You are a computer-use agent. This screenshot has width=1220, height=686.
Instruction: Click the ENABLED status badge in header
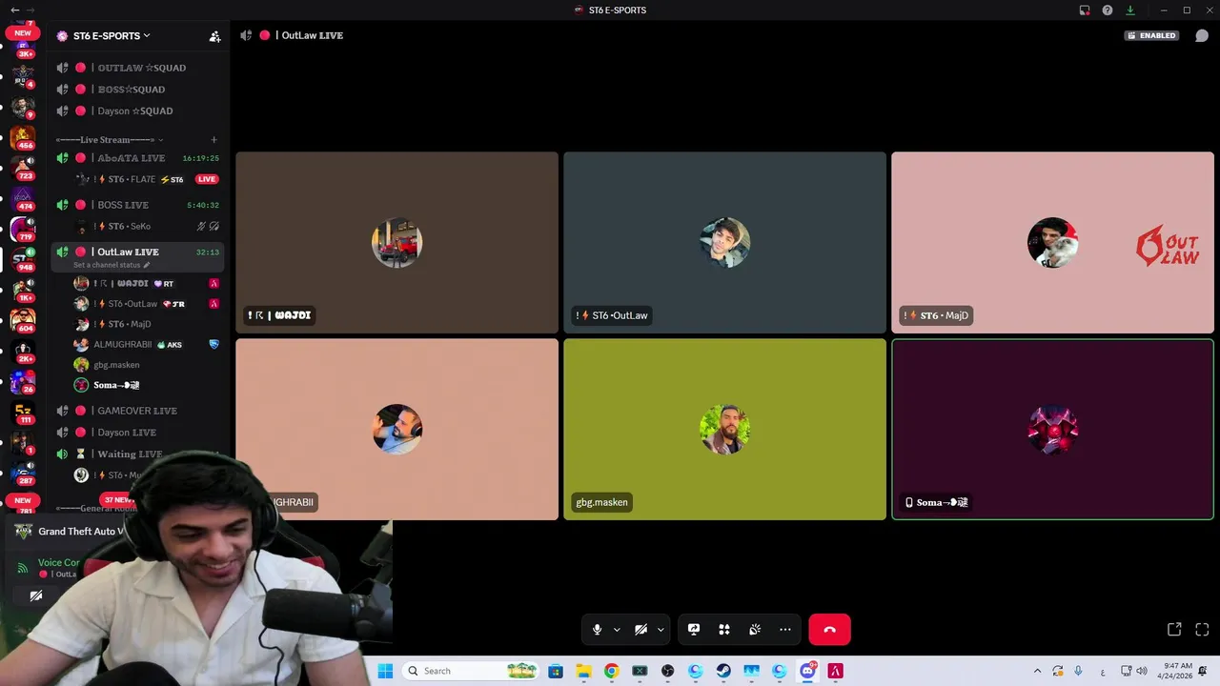point(1152,35)
